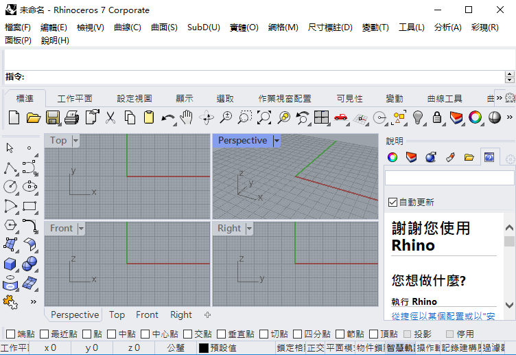Open the Right viewport dropdown arrow
The height and width of the screenshot is (355, 516).
(x=249, y=228)
